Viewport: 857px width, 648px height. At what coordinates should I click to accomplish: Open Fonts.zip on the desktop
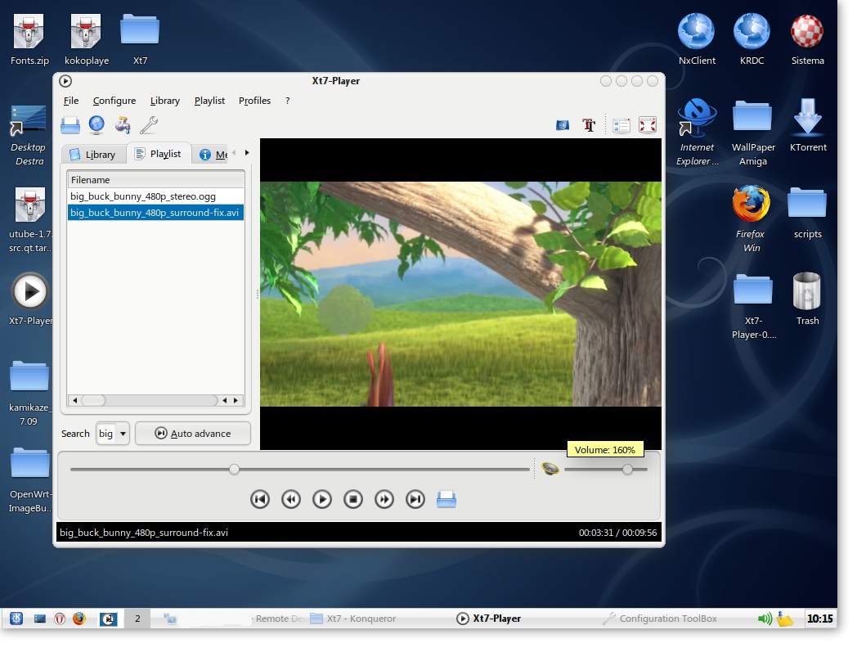point(29,40)
